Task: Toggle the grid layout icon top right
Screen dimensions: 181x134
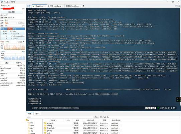Action: pos(177,6)
